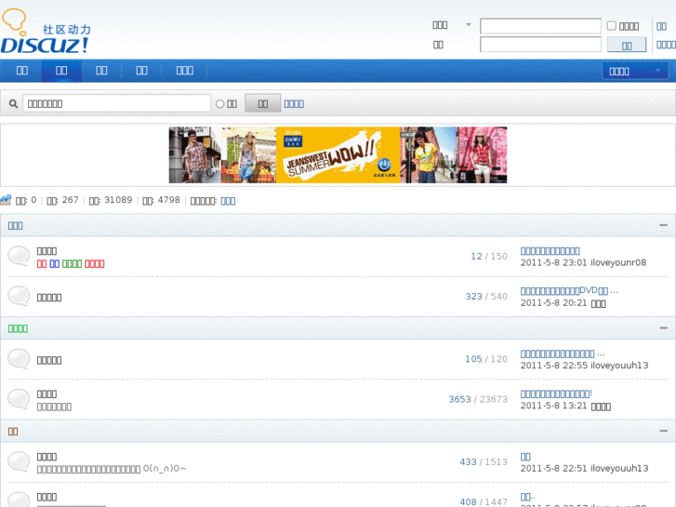Open last post link dated 2011-5-8 23:01
Viewport: 676px width, 507px height.
pos(550,250)
